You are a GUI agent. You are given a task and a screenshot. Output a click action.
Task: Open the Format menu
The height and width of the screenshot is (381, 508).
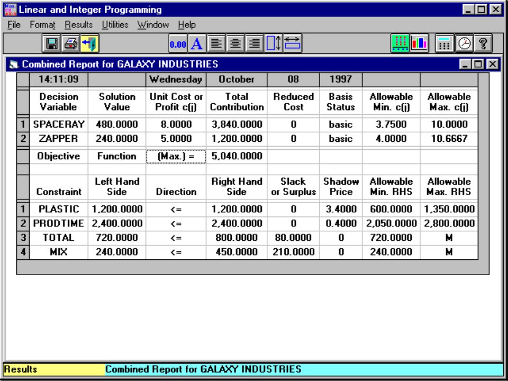[42, 25]
